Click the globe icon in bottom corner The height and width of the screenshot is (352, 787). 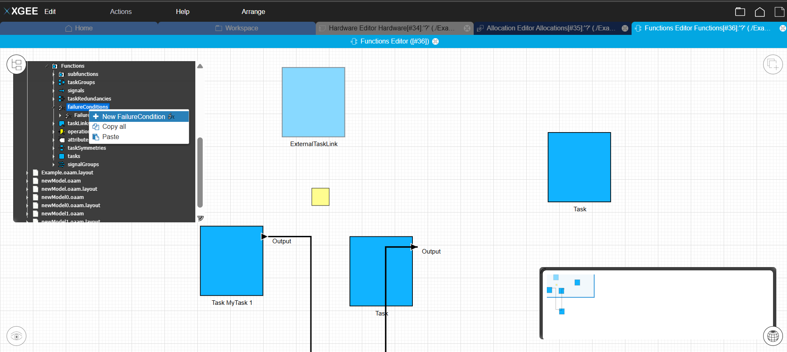[x=773, y=336]
